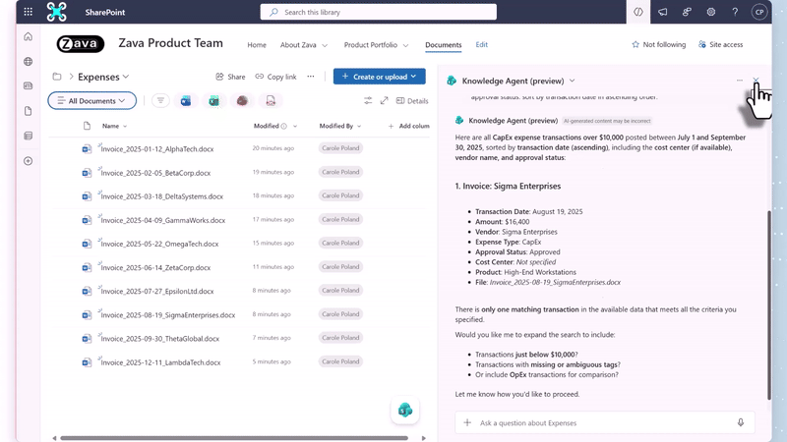Open the Details pane button
Image resolution: width=787 pixels, height=442 pixels.
pyautogui.click(x=412, y=101)
